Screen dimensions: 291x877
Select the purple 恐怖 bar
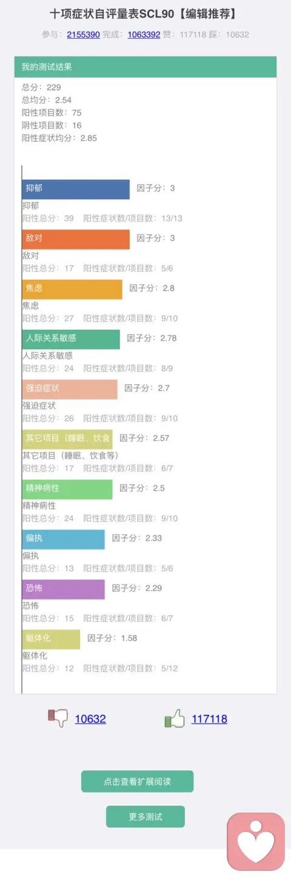coord(64,589)
